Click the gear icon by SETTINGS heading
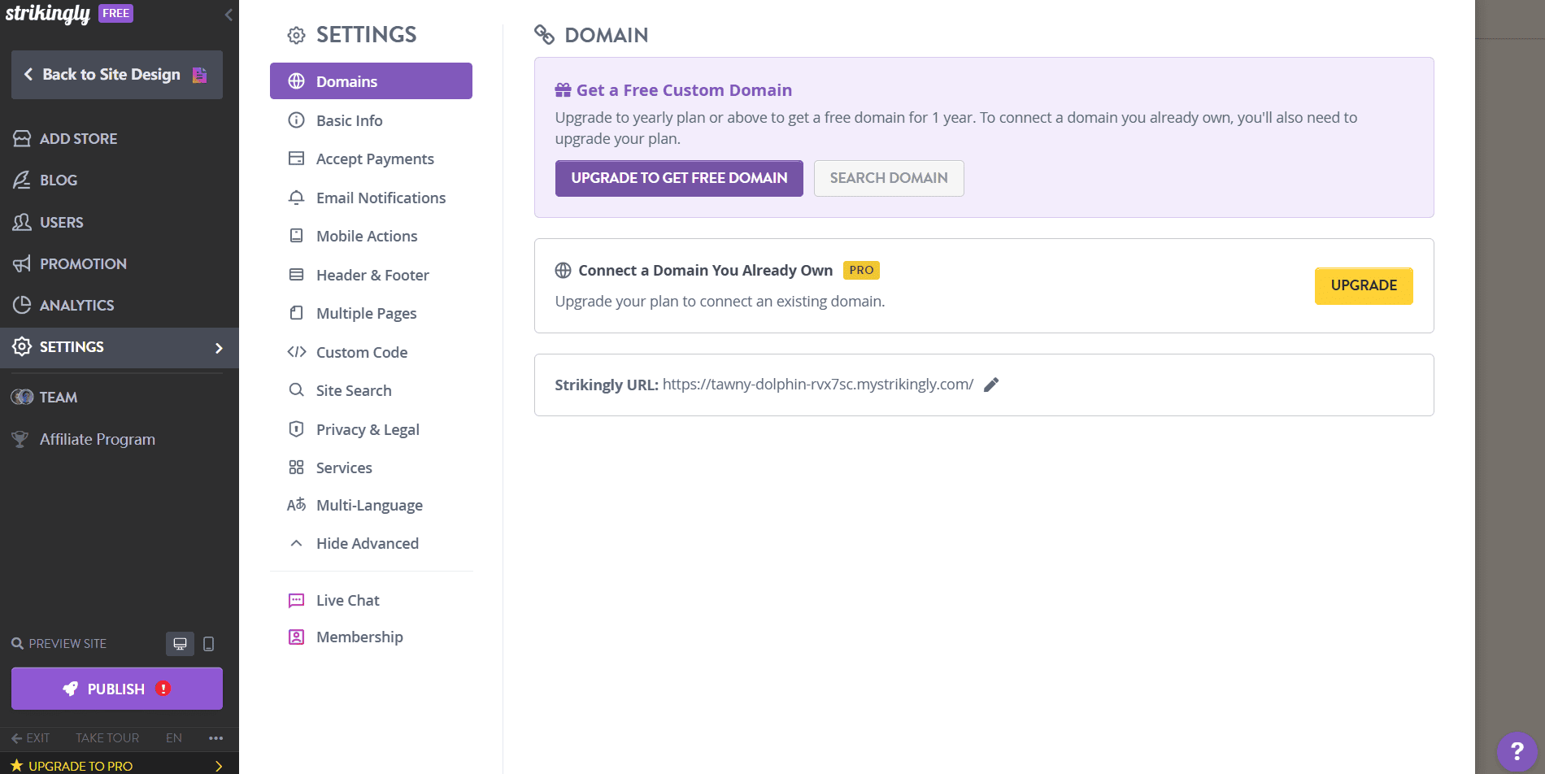The image size is (1545, 774). [x=296, y=35]
